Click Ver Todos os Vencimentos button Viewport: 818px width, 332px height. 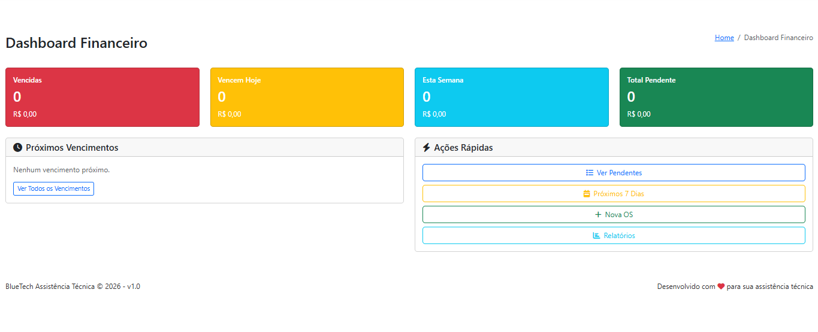click(53, 188)
